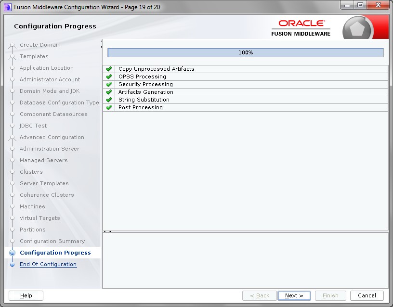
Task: Open the End Of Configuration link
Action: pos(48,264)
